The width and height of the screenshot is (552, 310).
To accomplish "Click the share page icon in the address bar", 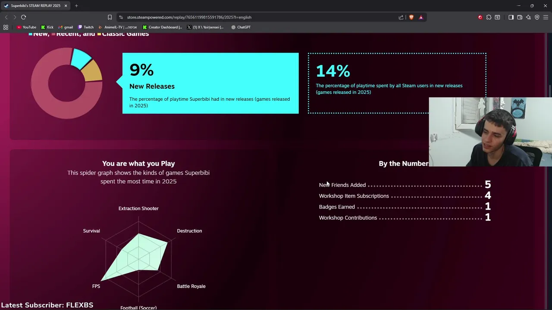I will tap(401, 17).
